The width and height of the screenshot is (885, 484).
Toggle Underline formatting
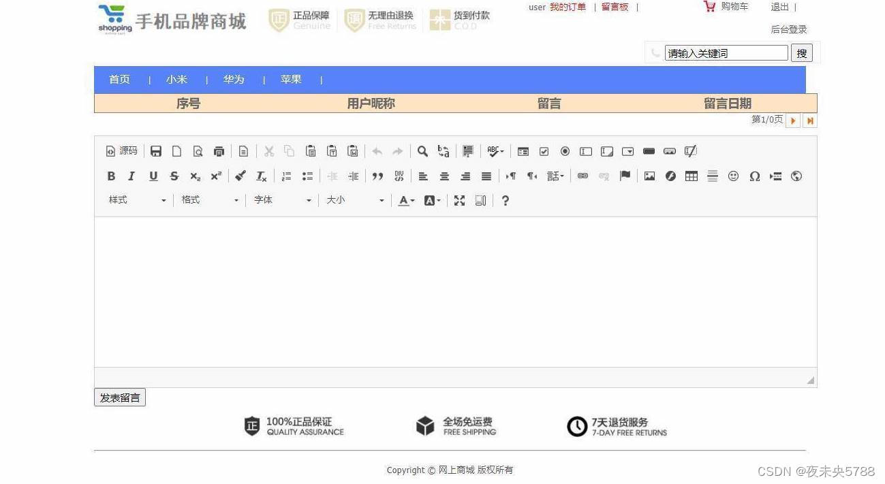153,176
